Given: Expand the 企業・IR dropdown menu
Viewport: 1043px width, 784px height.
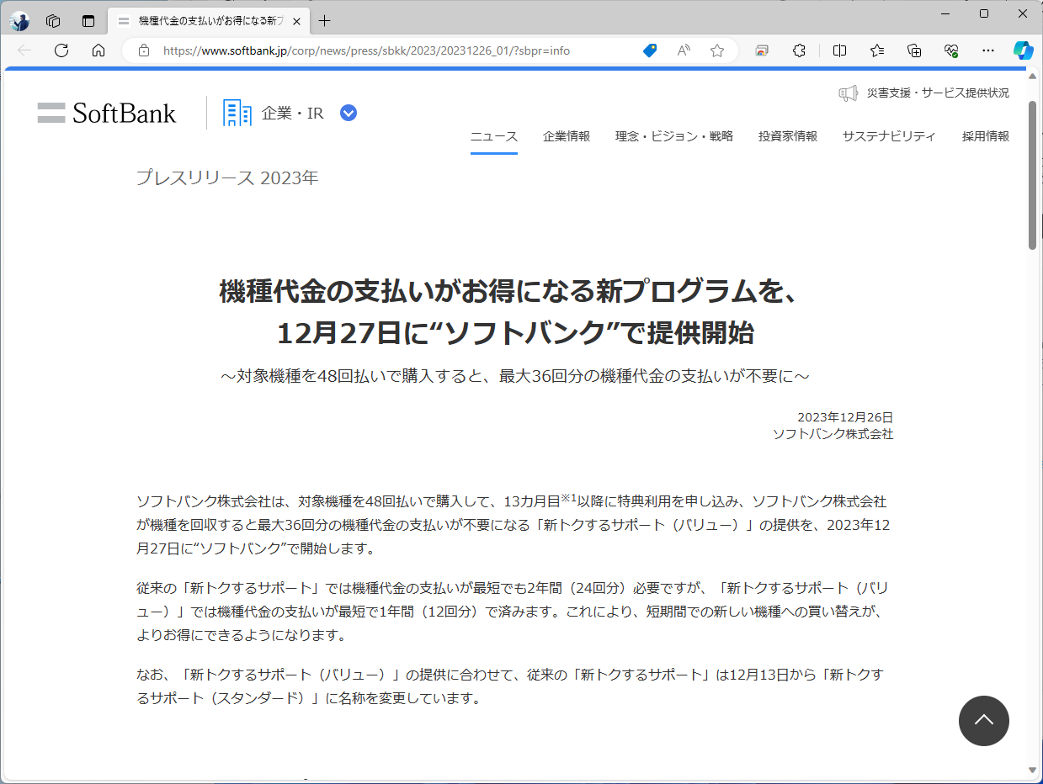Looking at the screenshot, I should [x=348, y=112].
